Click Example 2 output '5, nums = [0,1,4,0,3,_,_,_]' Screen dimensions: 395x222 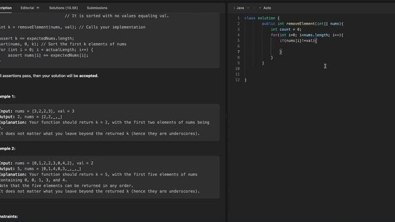[49, 168]
